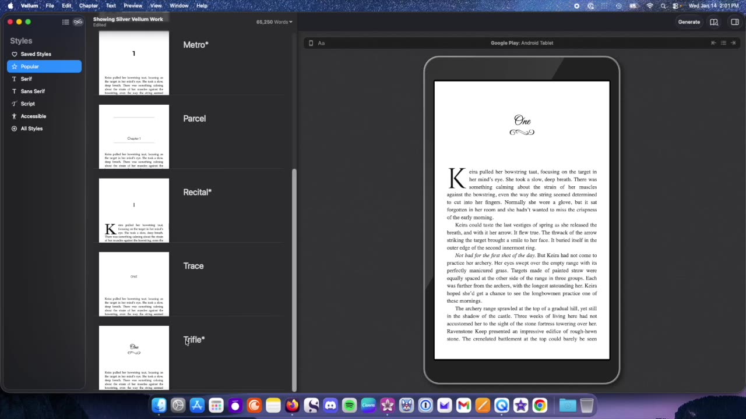Choose the Trifle book style thumbnail

tap(134, 358)
